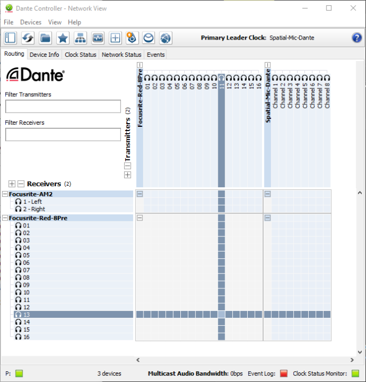
Task: Collapse all receivers with the minus box
Action: tap(21, 184)
